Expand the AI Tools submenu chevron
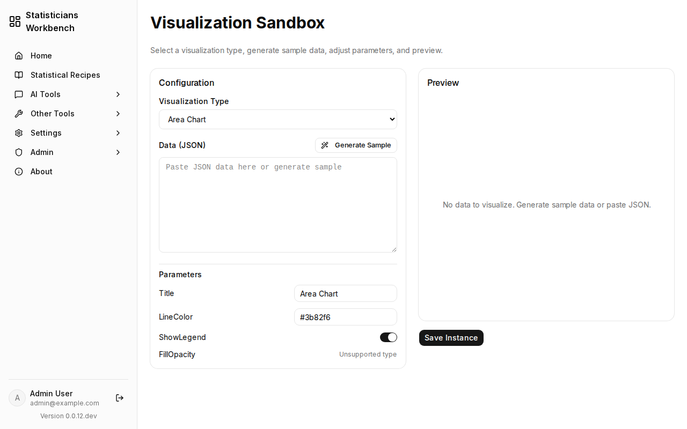This screenshot has height=429, width=687. tap(118, 94)
